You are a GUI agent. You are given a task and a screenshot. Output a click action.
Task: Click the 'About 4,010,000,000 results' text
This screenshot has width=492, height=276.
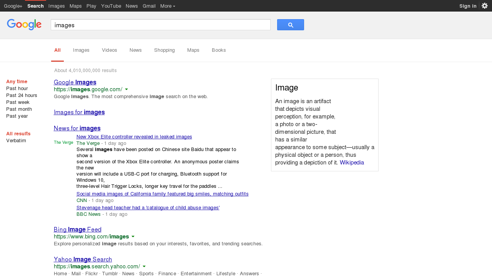point(85,71)
